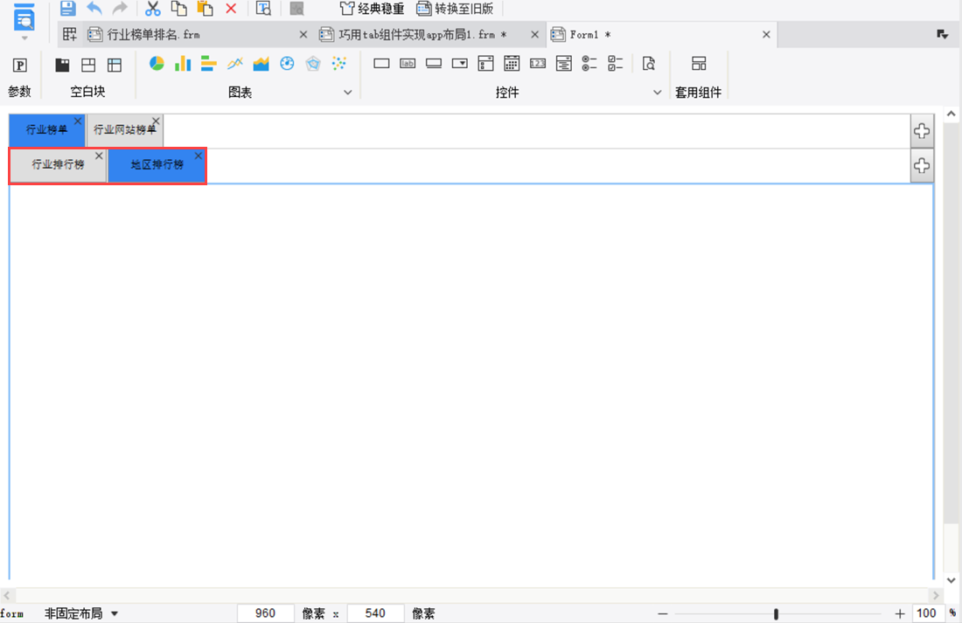This screenshot has height=623, width=962.
Task: Insert a column bar chart
Action: click(183, 63)
